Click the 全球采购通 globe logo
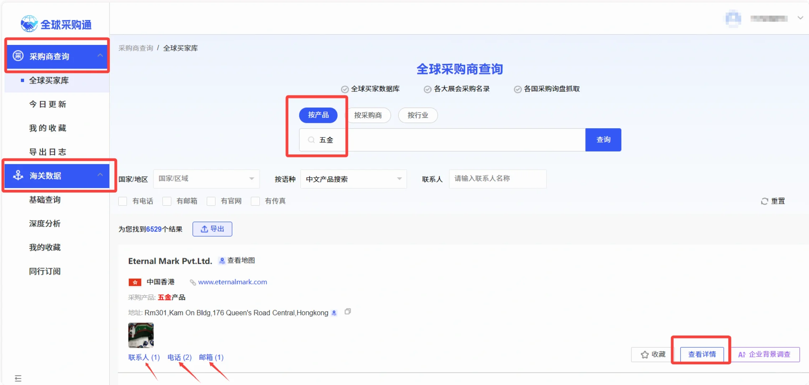 (29, 24)
